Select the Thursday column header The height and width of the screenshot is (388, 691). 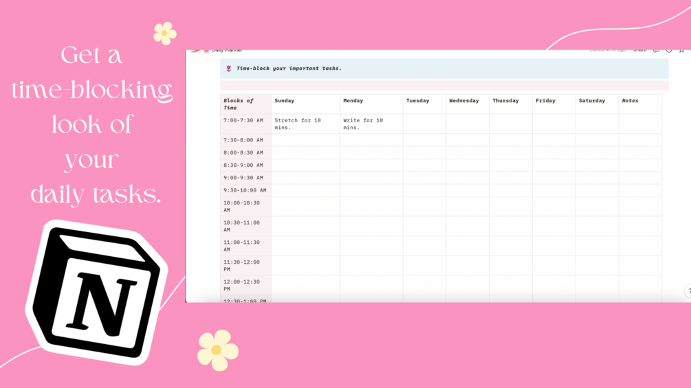tap(511, 104)
